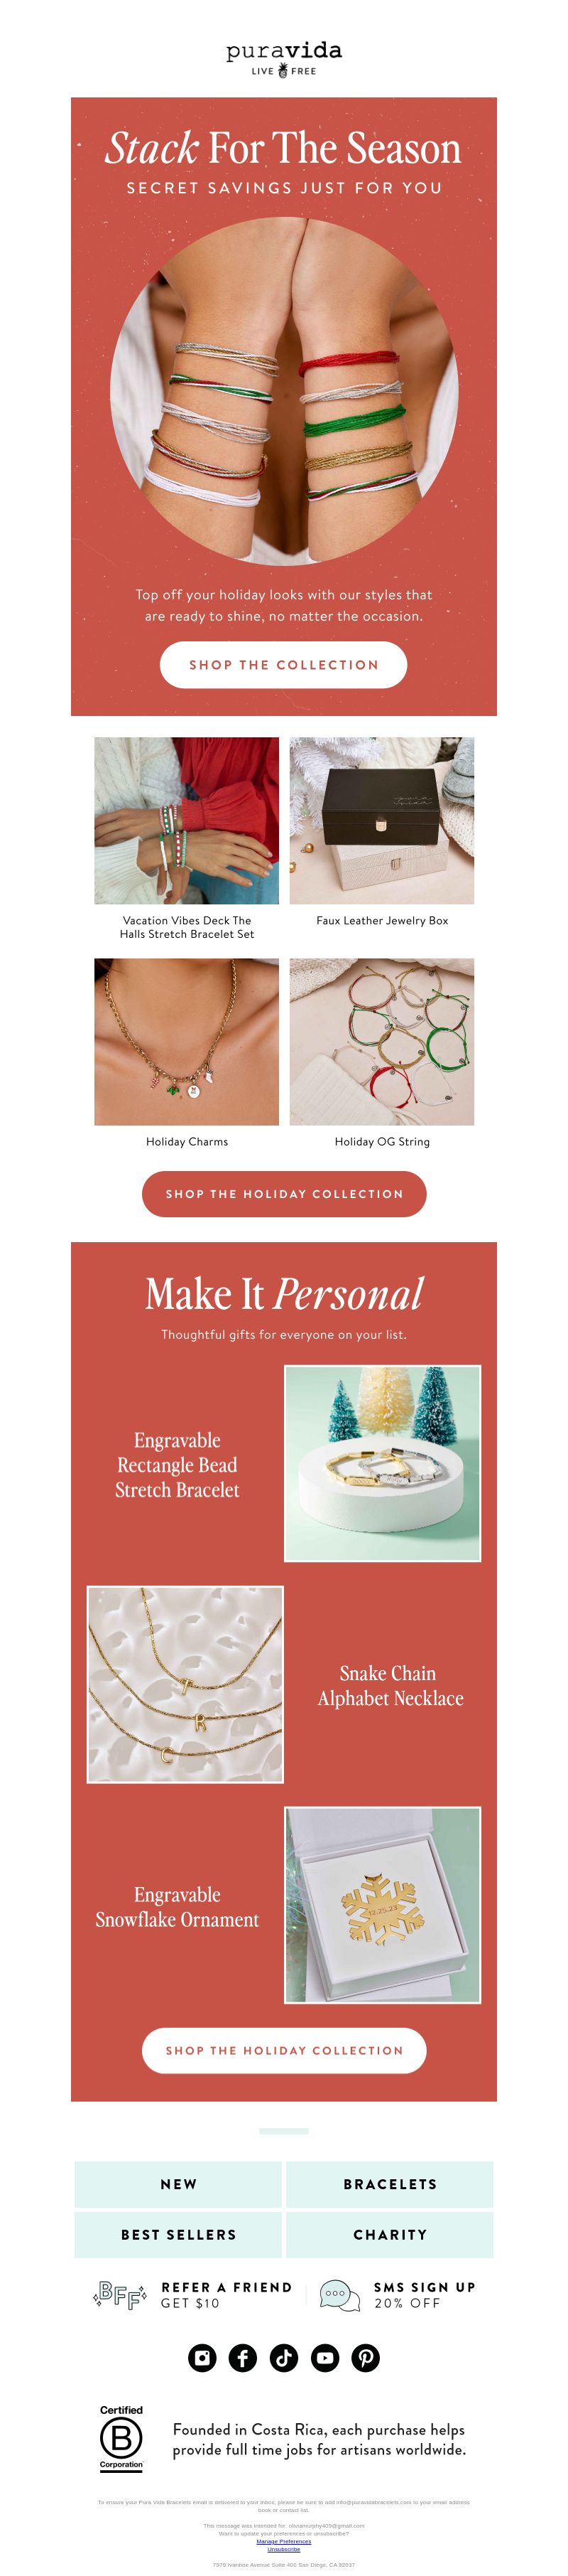This screenshot has height=2576, width=568.
Task: Open the Facebook social icon
Action: 244,2357
